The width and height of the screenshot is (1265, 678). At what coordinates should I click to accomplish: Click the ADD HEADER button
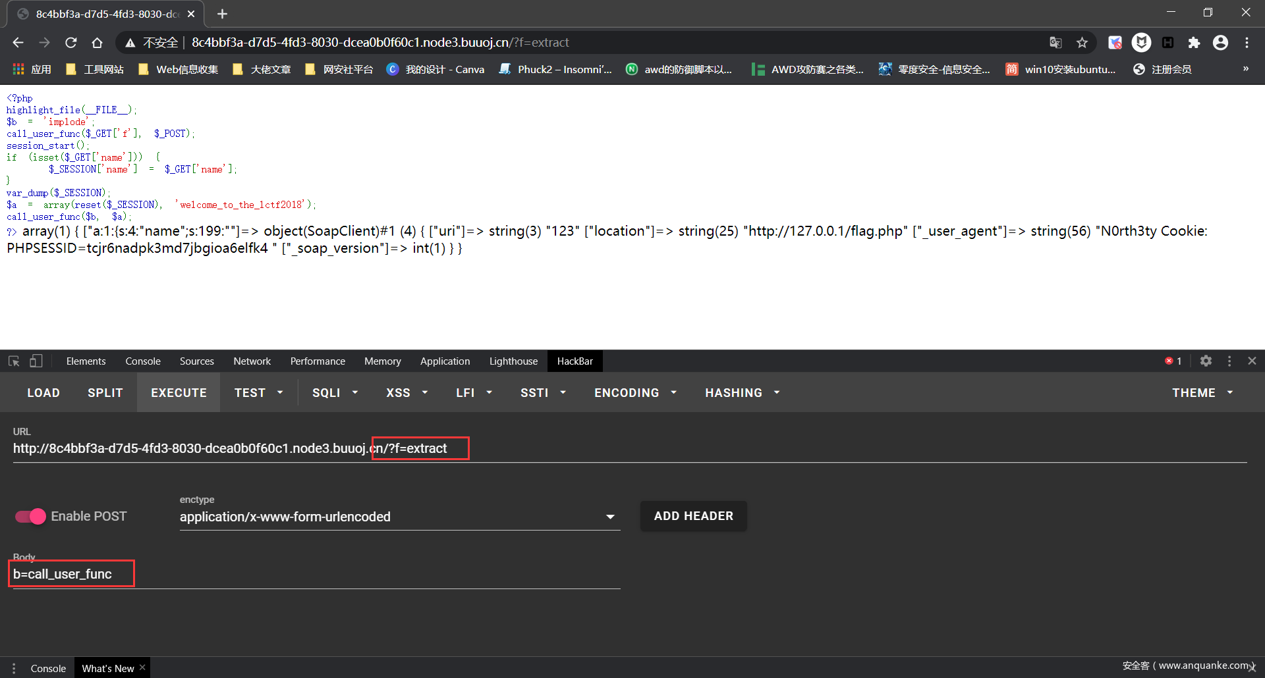[693, 516]
